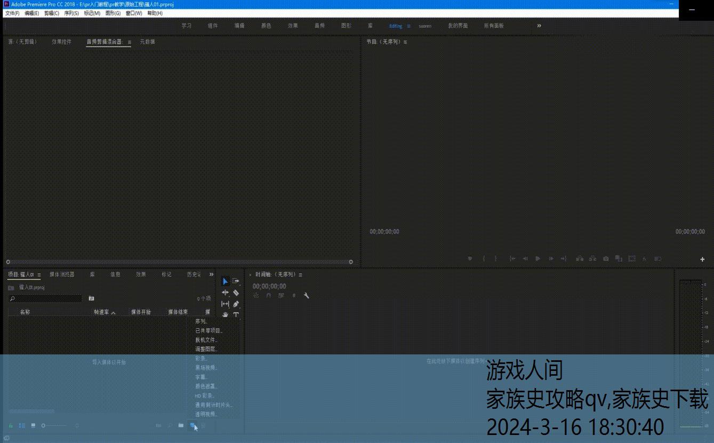
Task: Click Mark In brace in Program monitor
Action: coord(484,258)
